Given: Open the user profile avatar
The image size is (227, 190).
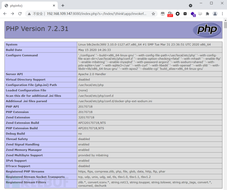Looking at the screenshot, I should pos(215,14).
